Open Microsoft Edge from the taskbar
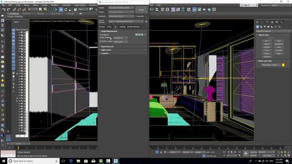Viewport: 292px width, 164px height. tap(71, 161)
